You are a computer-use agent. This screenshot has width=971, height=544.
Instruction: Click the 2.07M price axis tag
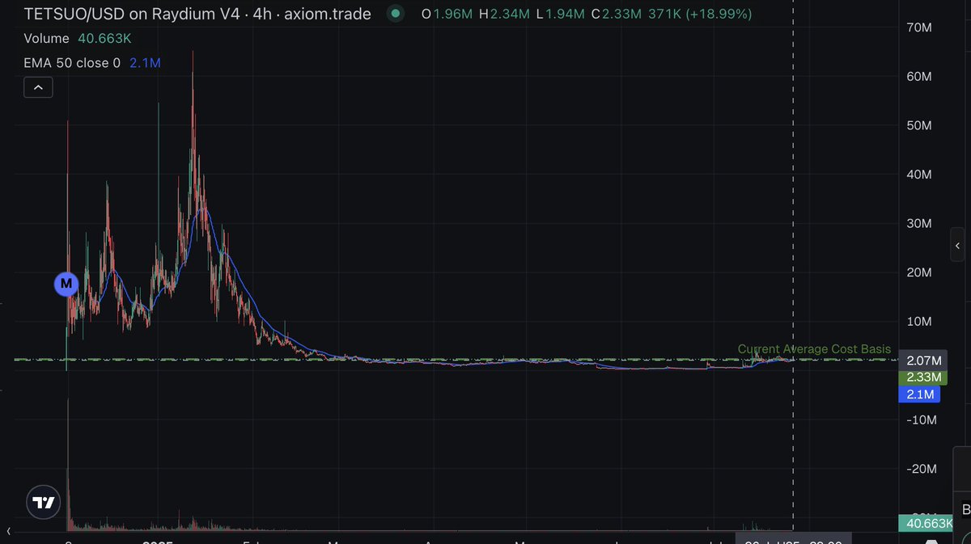coord(923,361)
